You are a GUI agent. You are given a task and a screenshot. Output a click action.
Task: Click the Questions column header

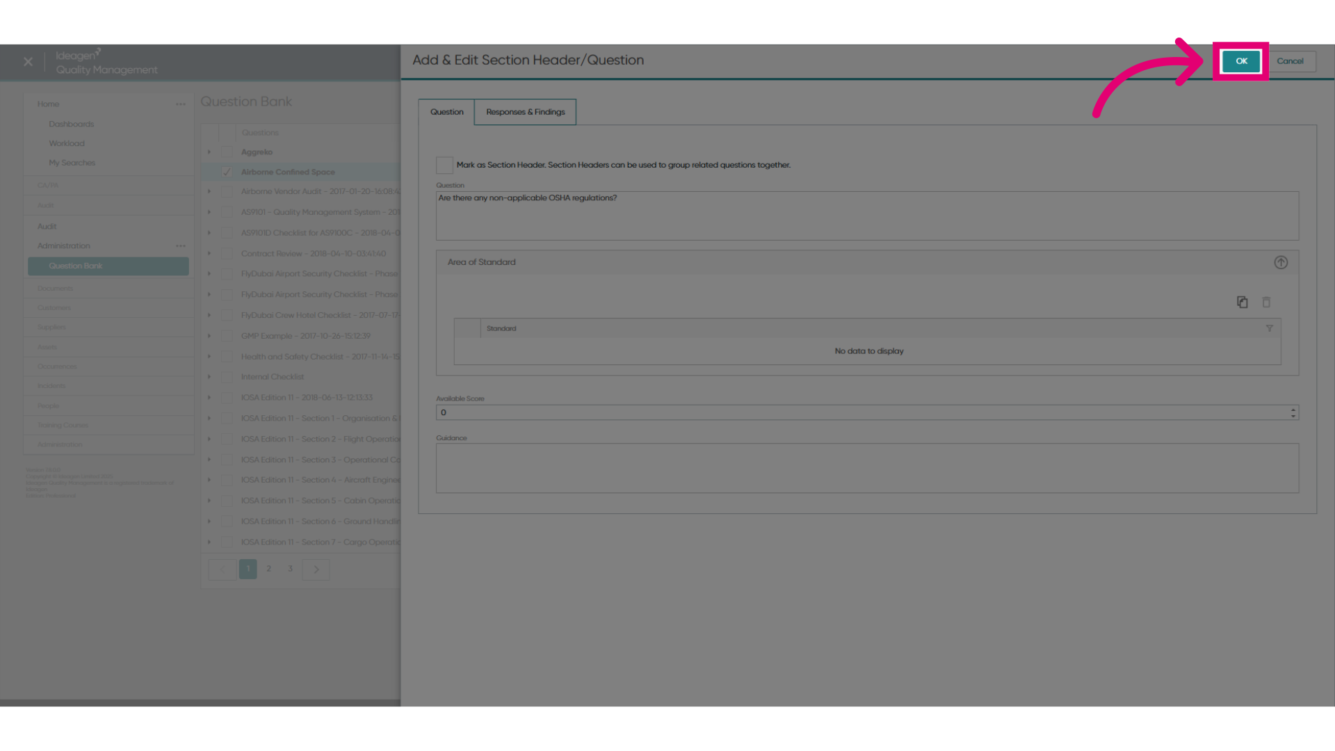coord(260,133)
